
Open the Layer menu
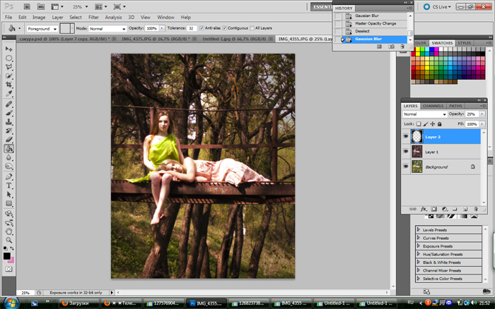pyautogui.click(x=57, y=18)
